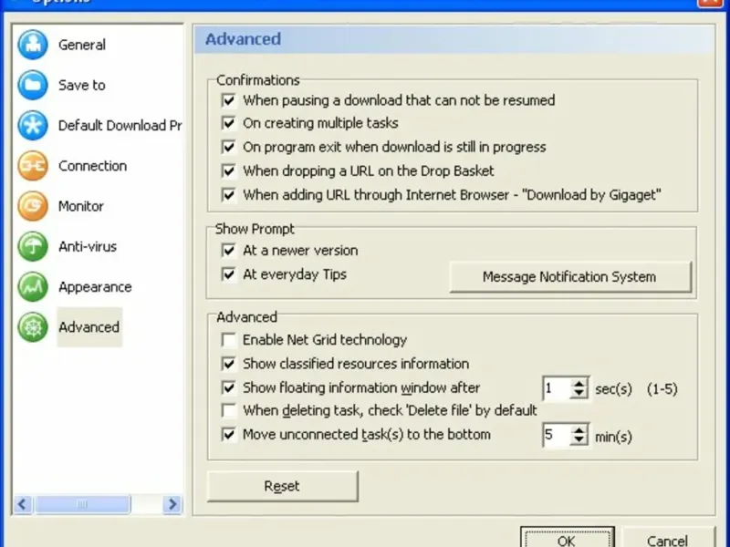The width and height of the screenshot is (730, 547).
Task: Open the General settings page
Action: coord(82,45)
